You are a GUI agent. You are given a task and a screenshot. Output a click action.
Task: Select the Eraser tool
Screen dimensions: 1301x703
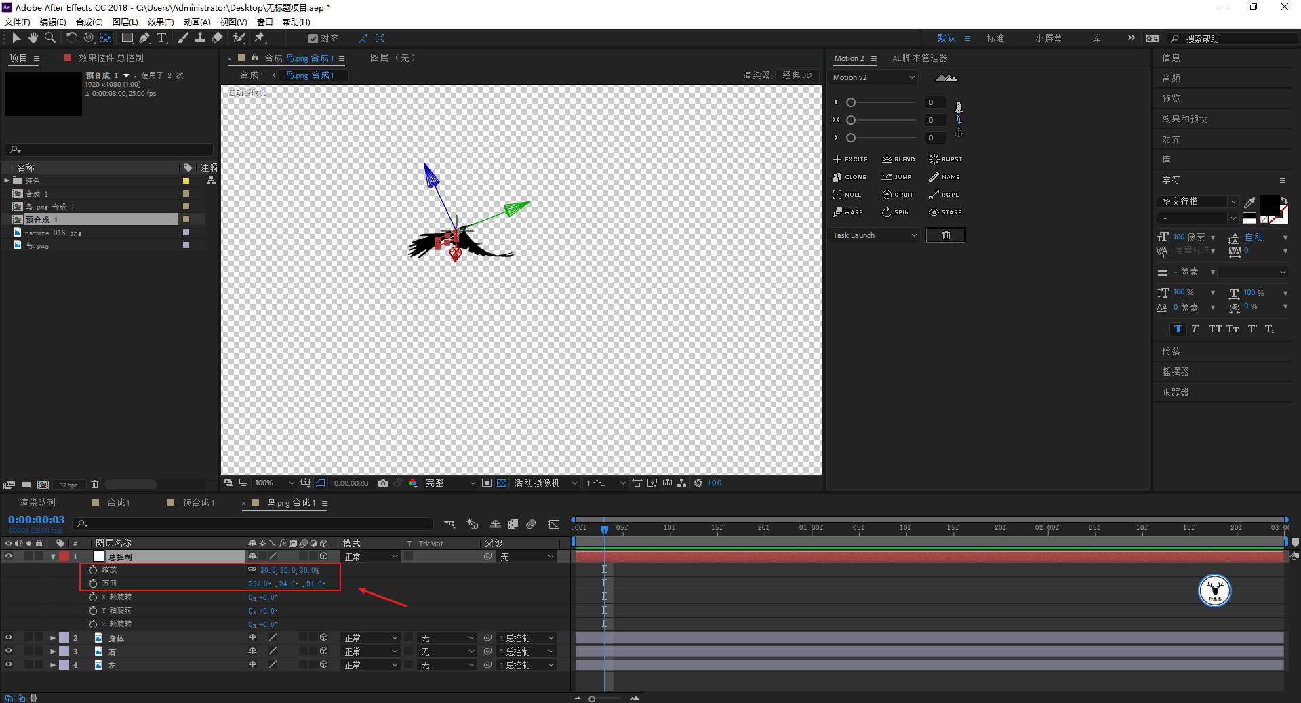click(217, 38)
